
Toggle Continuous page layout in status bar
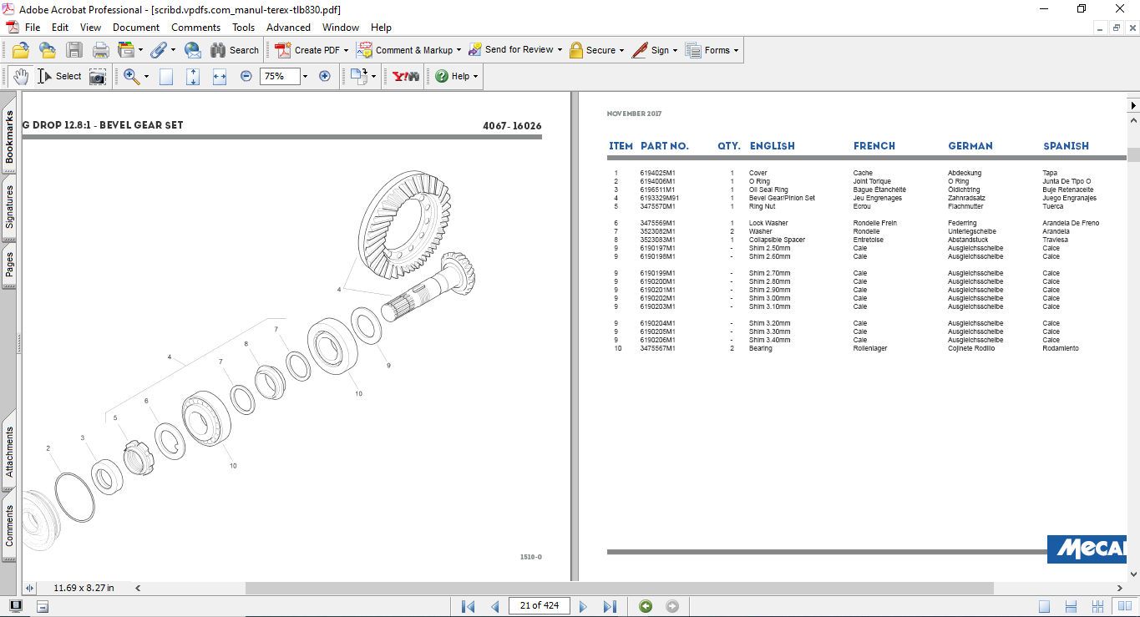[x=1072, y=606]
